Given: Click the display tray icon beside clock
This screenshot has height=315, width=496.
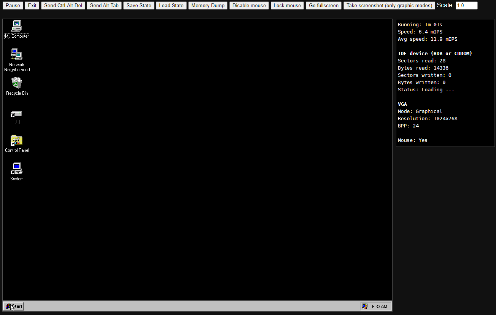Looking at the screenshot, I should [365, 306].
